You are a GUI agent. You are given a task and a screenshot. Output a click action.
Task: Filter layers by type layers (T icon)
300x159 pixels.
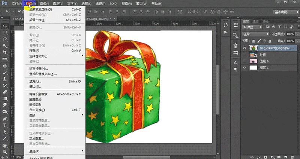point(280,27)
